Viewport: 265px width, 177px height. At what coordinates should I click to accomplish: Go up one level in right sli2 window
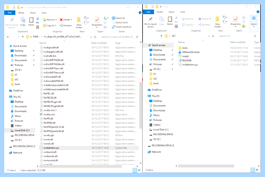tap(161, 36)
